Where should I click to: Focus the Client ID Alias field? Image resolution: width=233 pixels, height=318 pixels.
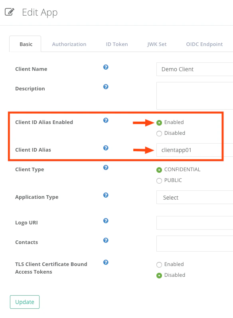coord(195,150)
